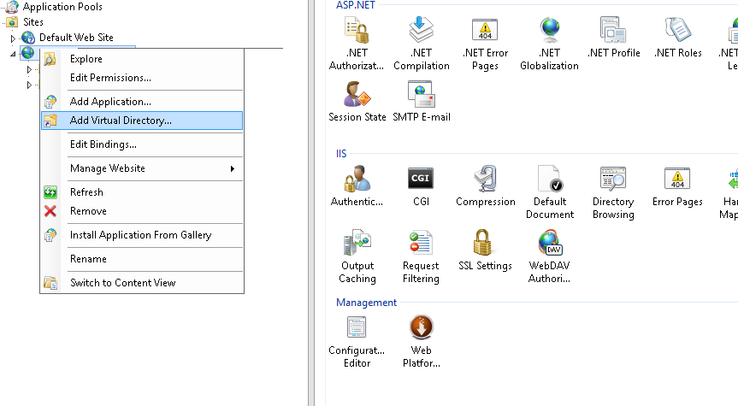Select Switch to Content View
738x406 pixels.
click(142, 283)
